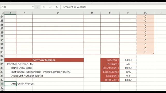
Task: Click the 'Discount % :' label cell
Action: coord(110,72)
